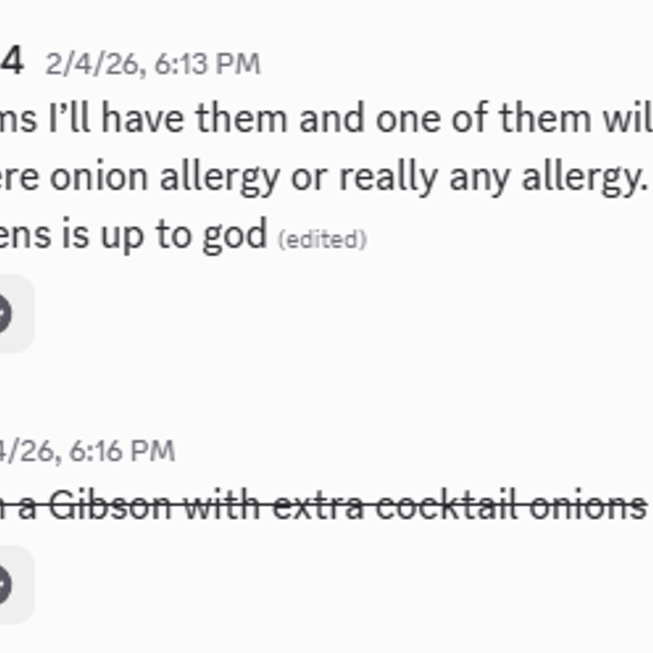
Task: Click the username ending in '4'
Action: 12,61
